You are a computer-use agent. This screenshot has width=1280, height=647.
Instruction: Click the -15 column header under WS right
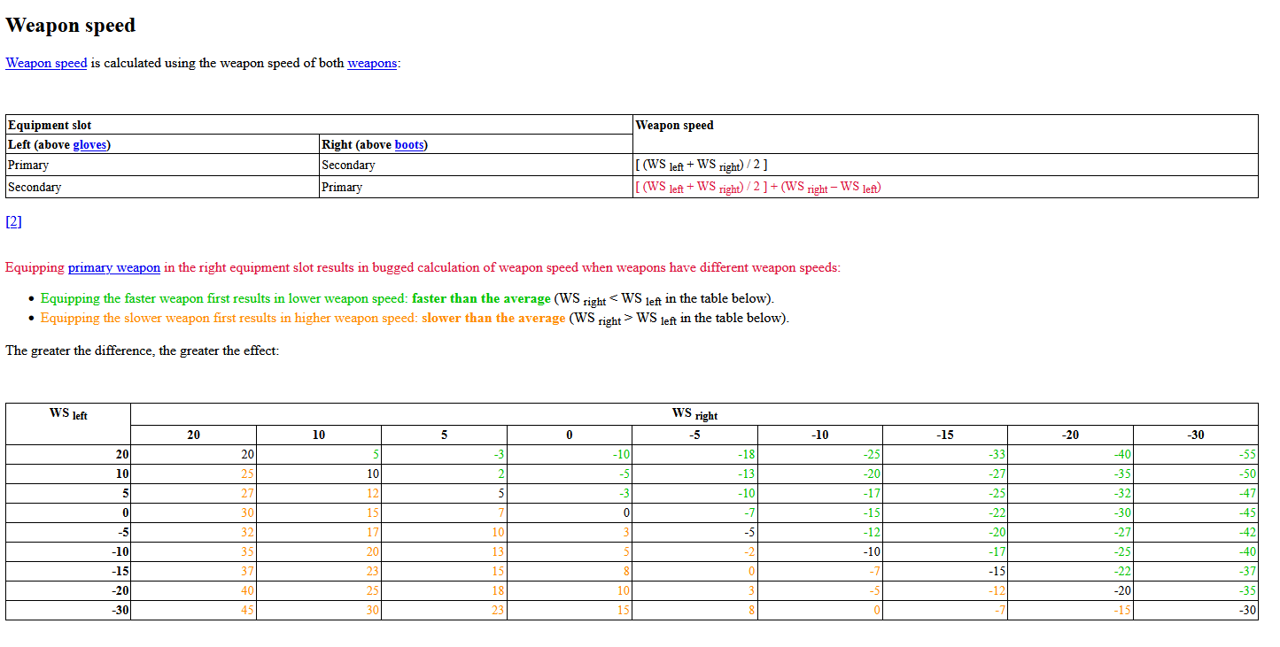point(945,435)
